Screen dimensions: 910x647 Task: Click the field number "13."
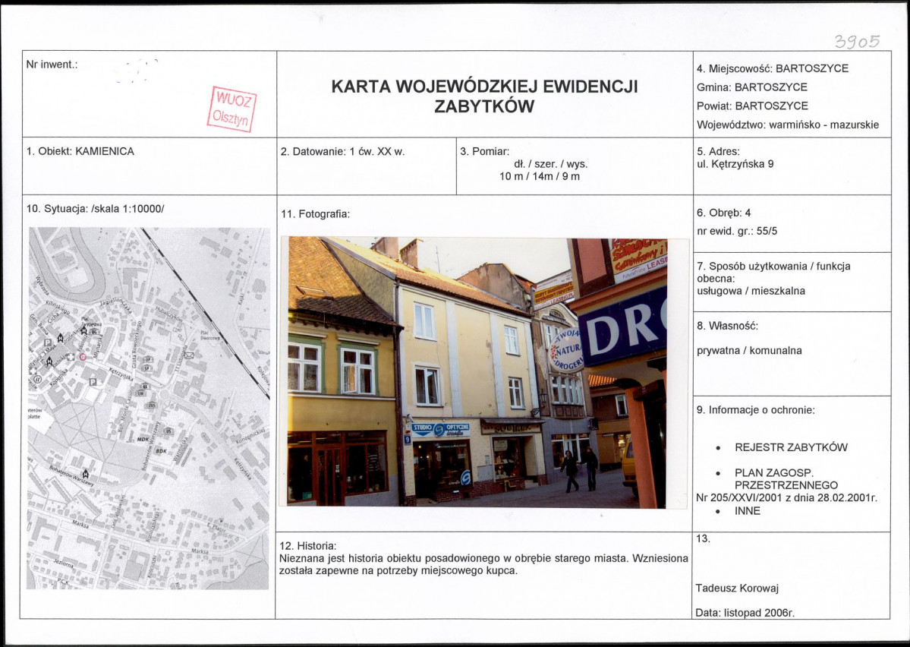pyautogui.click(x=703, y=539)
